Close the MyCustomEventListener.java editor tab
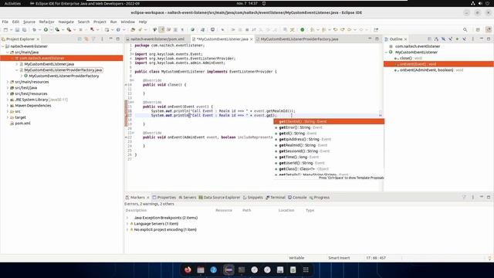 [x=252, y=39]
